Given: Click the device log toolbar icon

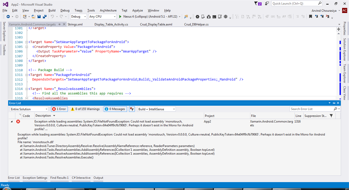Looking at the screenshot, I should coord(203,17).
